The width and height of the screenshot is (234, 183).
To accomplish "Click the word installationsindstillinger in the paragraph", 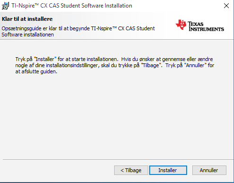I will 72,65.
